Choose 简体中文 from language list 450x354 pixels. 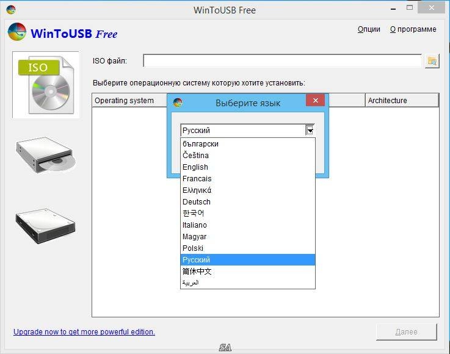click(248, 272)
